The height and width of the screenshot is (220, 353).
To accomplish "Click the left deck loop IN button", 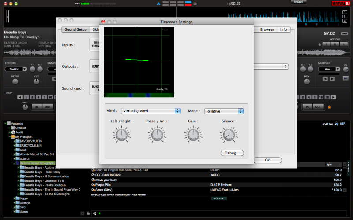I will tap(37, 107).
